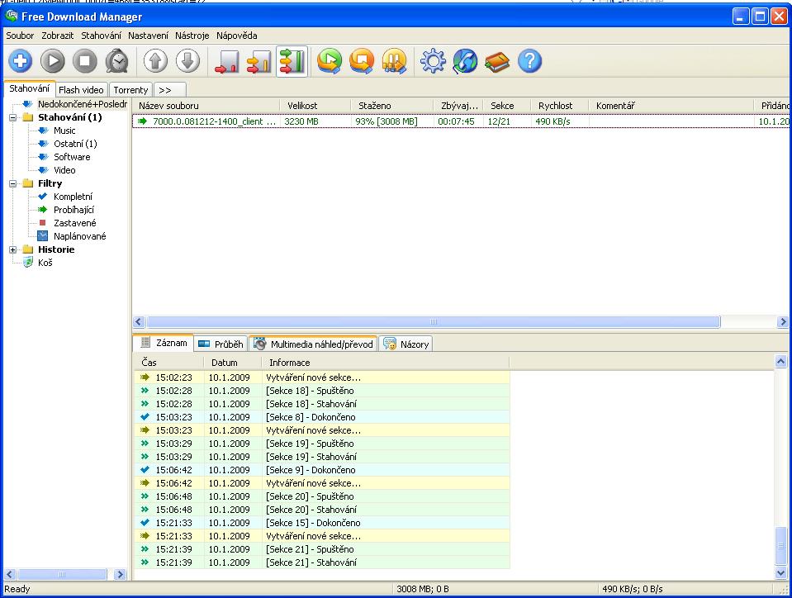Open the Průběh progress tab

221,344
